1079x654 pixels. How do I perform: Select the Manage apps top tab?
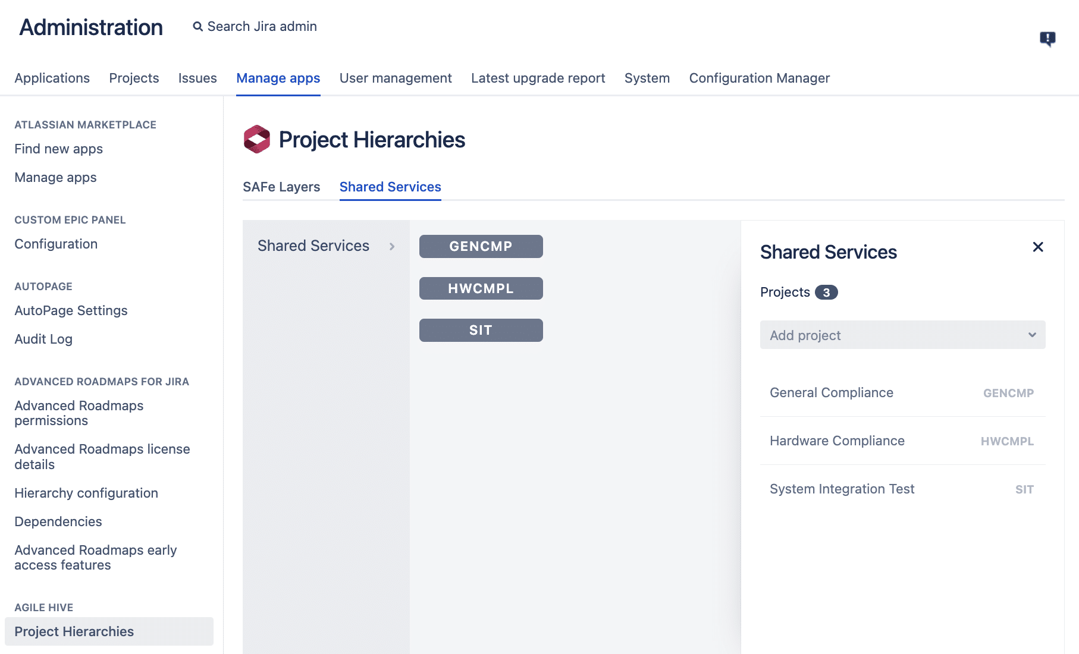278,78
